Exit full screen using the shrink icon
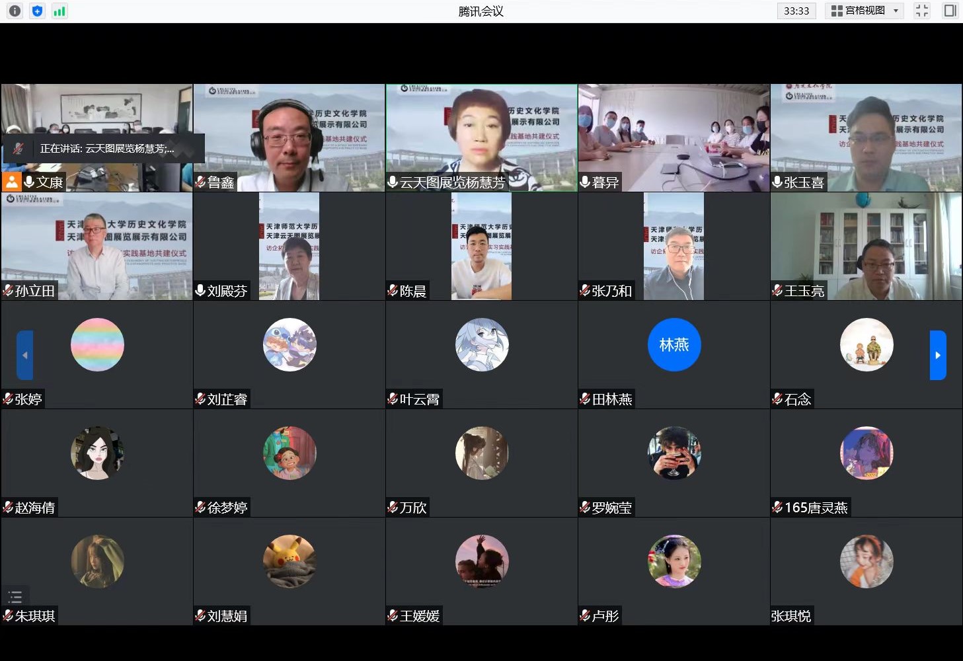Viewport: 963px width, 661px height. tap(922, 11)
